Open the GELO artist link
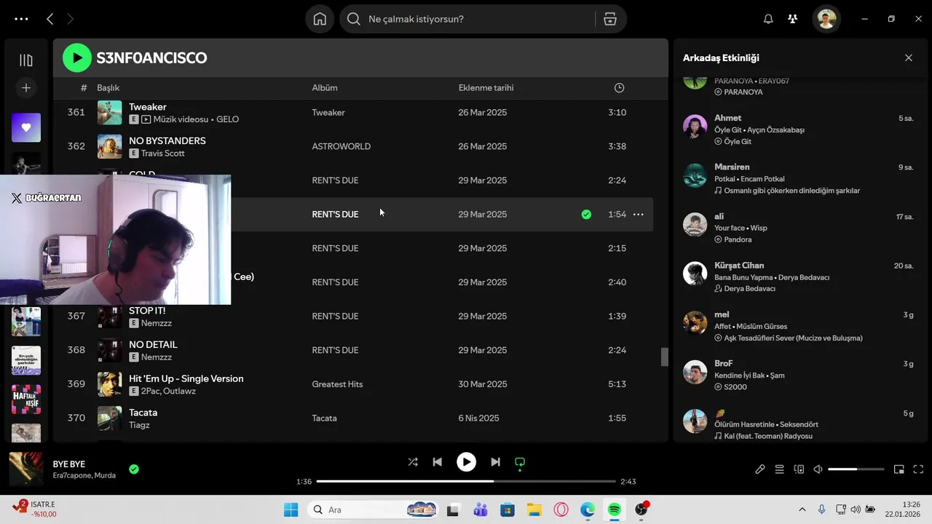Screen dimensions: 932x524 228,119
